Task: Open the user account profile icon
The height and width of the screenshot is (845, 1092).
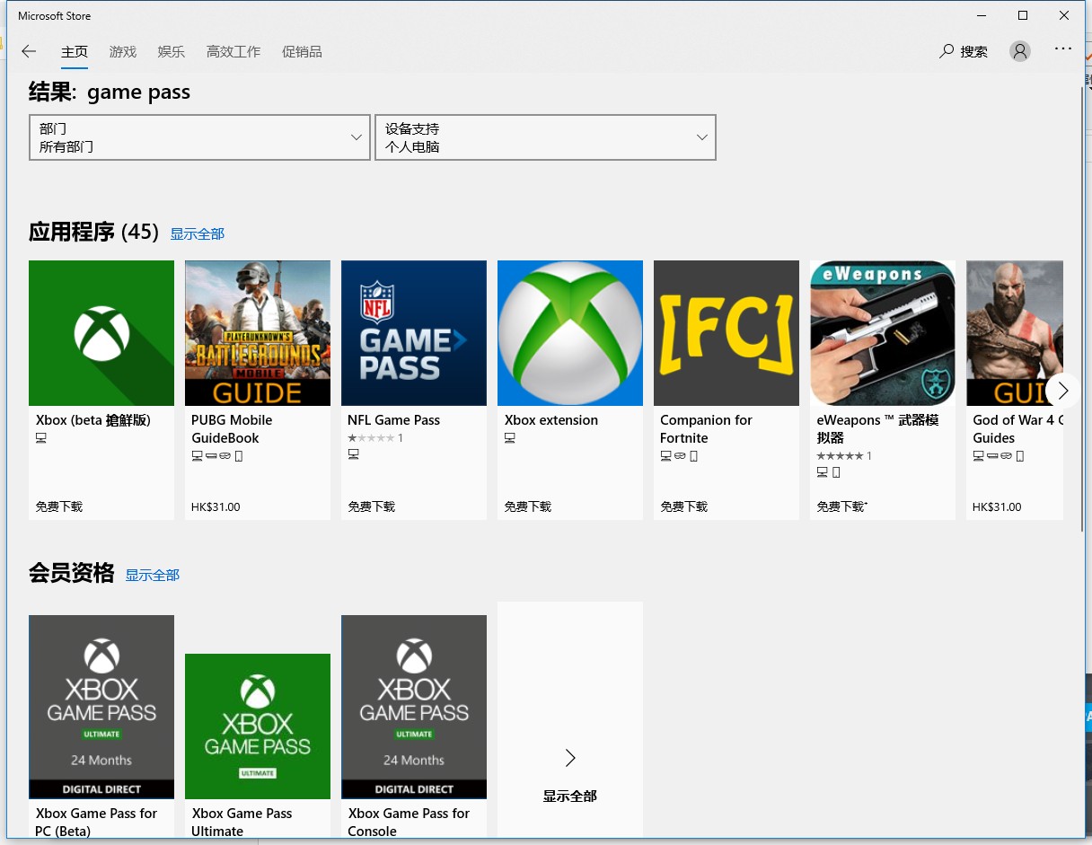Action: coord(1019,51)
